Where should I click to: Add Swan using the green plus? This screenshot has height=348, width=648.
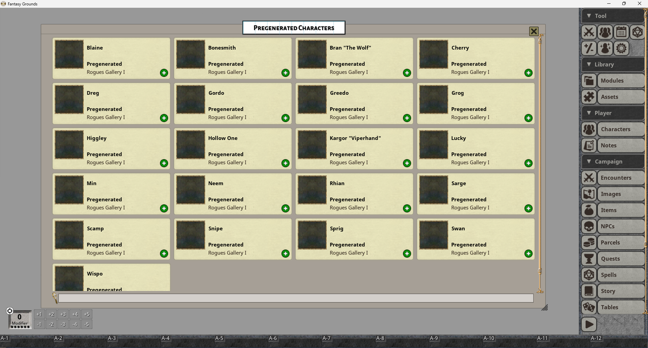pos(529,254)
